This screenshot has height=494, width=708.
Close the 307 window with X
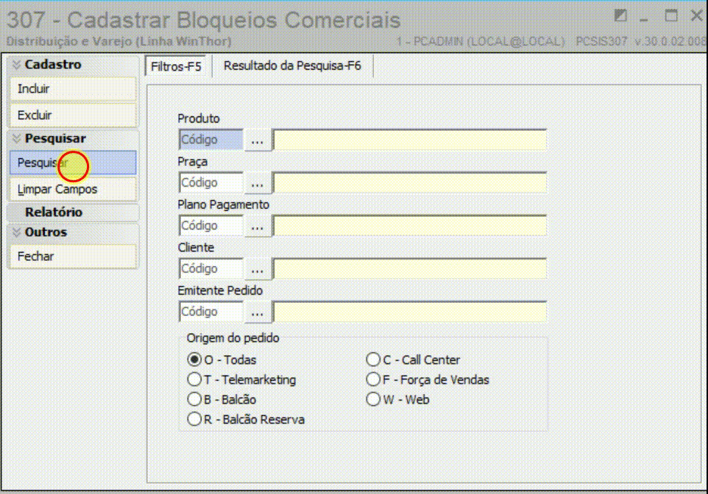697,15
